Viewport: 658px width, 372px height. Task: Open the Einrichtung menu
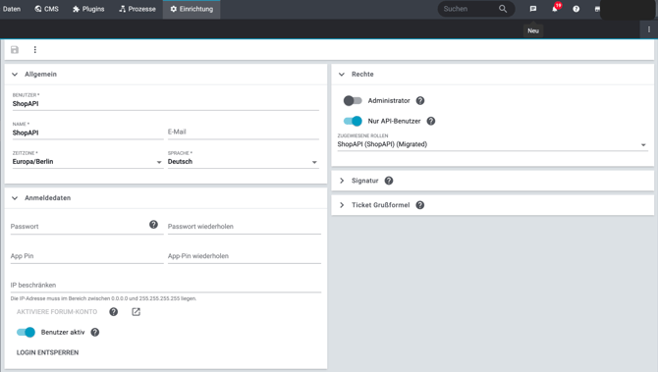click(x=192, y=9)
